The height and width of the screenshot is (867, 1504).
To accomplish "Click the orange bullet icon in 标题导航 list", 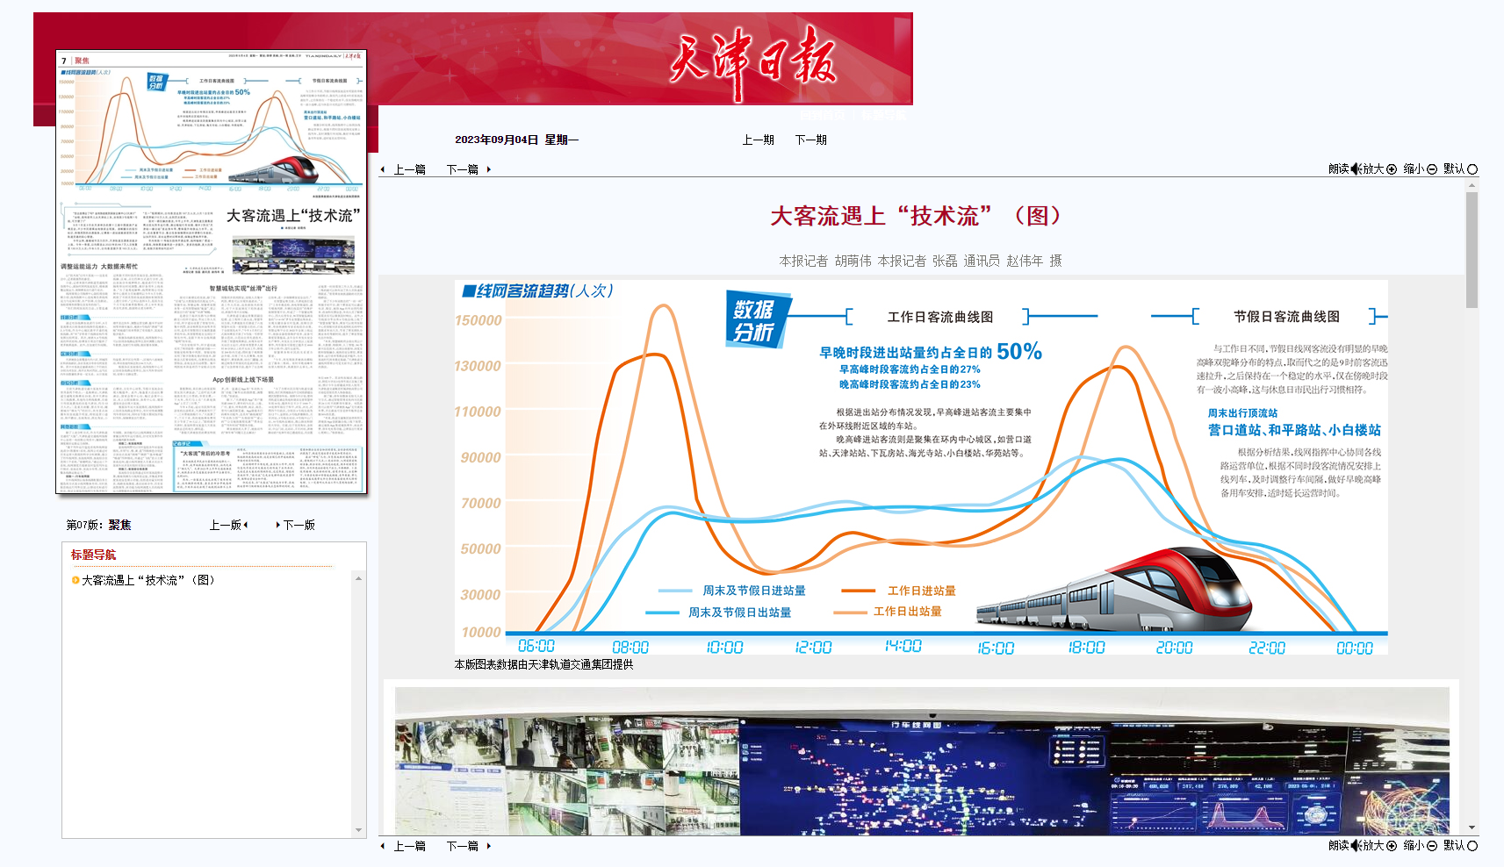I will (76, 580).
